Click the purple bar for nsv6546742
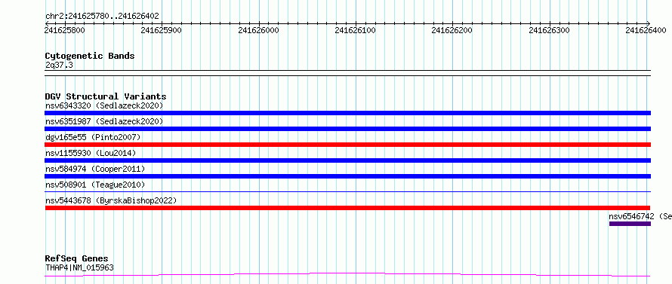The height and width of the screenshot is (284, 672). tap(630, 224)
